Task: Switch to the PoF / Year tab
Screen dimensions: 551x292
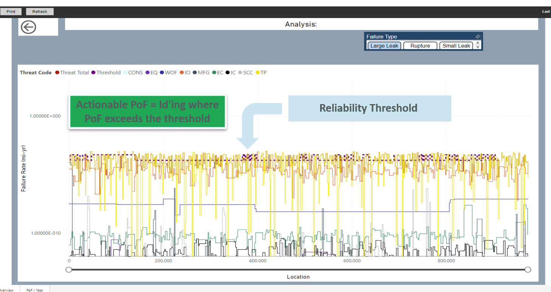Action: click(x=34, y=290)
